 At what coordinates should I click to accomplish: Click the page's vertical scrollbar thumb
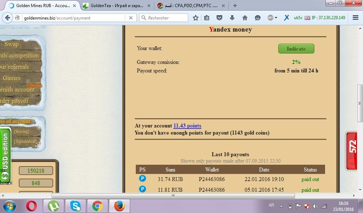360,103
